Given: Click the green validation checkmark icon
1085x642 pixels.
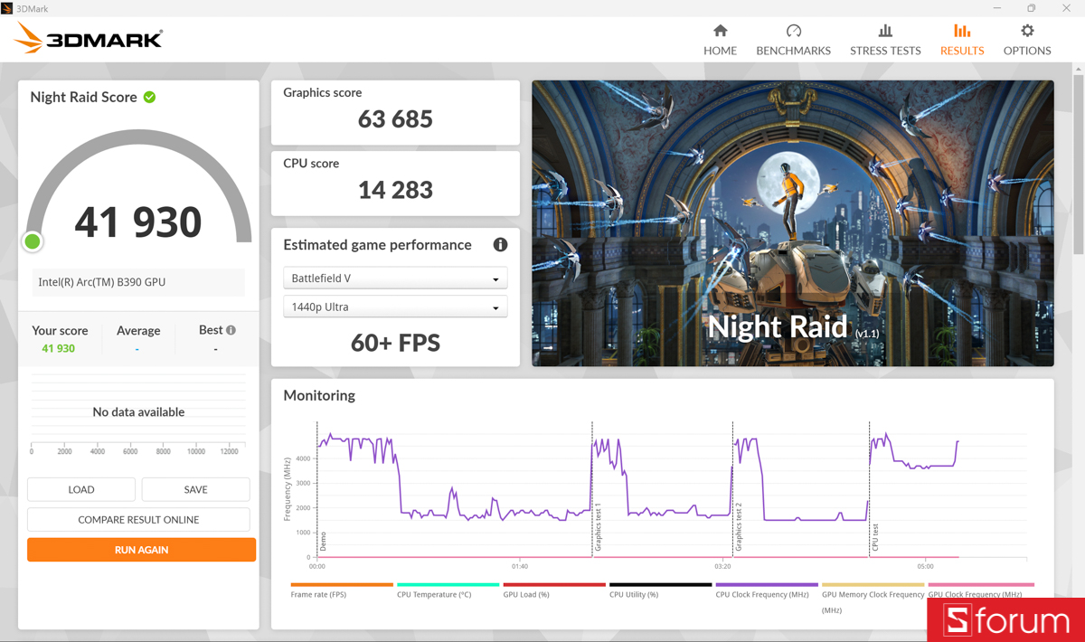Looking at the screenshot, I should click(x=149, y=97).
